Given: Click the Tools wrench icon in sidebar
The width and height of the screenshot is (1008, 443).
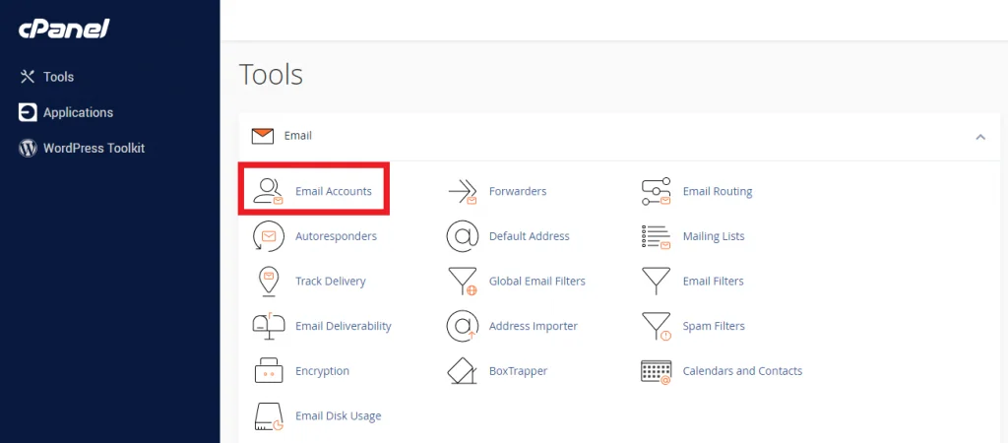Looking at the screenshot, I should click(x=27, y=77).
